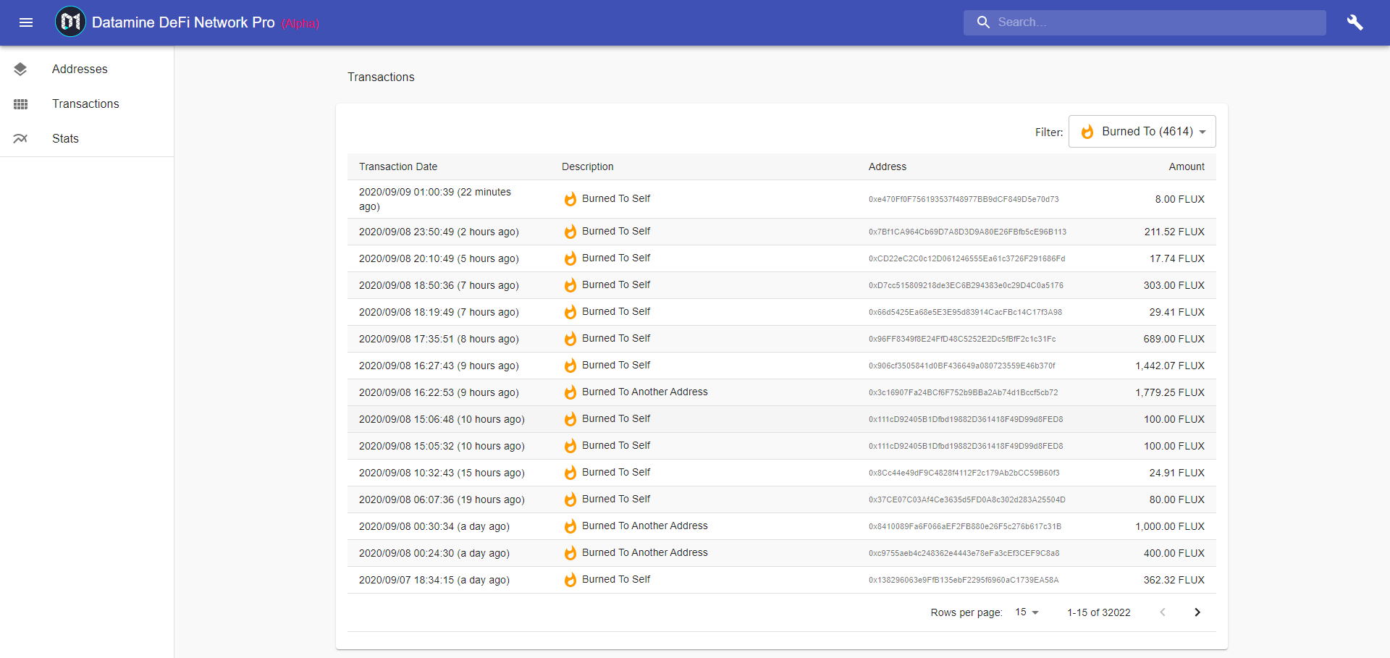Click the Addresses layers icon
Viewport: 1390px width, 658px height.
20,69
